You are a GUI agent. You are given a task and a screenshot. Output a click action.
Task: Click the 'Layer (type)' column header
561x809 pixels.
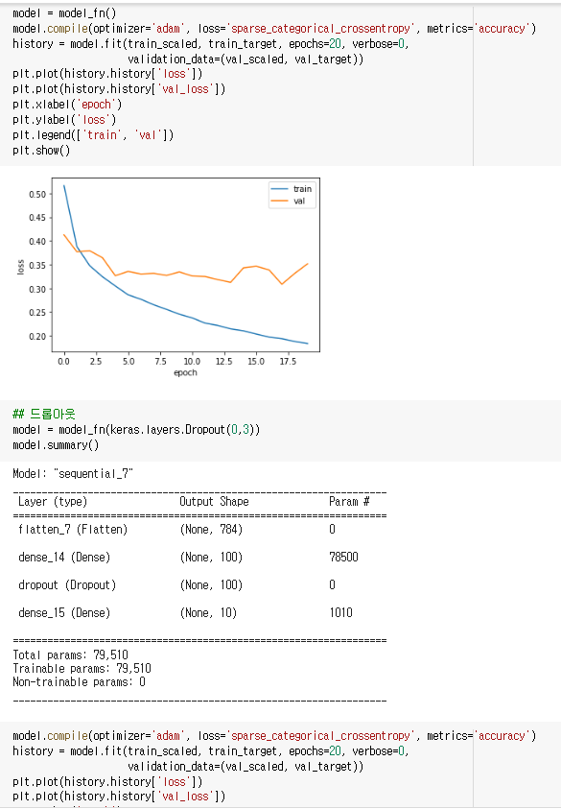tap(53, 502)
